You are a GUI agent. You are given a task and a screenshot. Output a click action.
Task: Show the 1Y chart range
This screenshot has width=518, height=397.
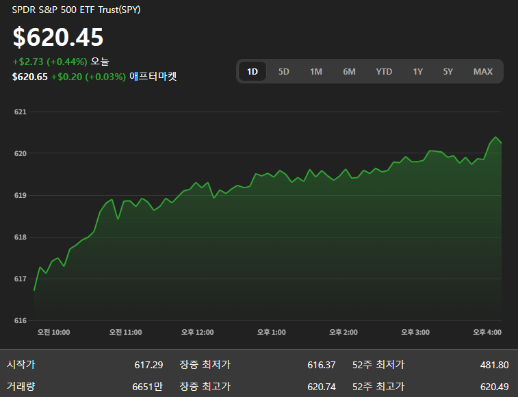coord(418,71)
